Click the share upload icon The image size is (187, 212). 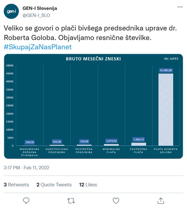click(x=161, y=200)
